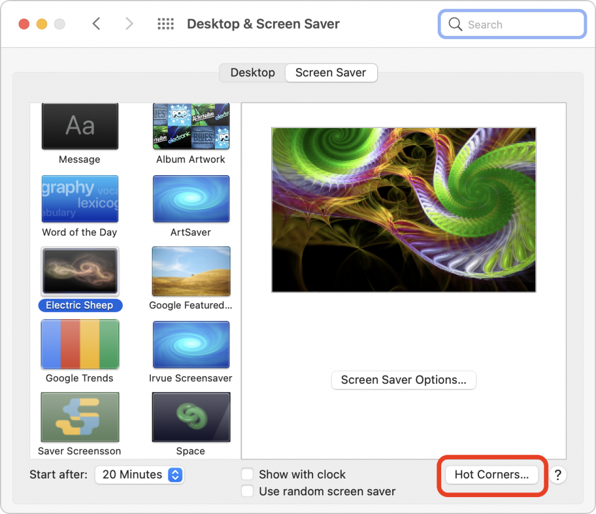Click the Hot Corners button
596x514 pixels.
[x=491, y=474]
